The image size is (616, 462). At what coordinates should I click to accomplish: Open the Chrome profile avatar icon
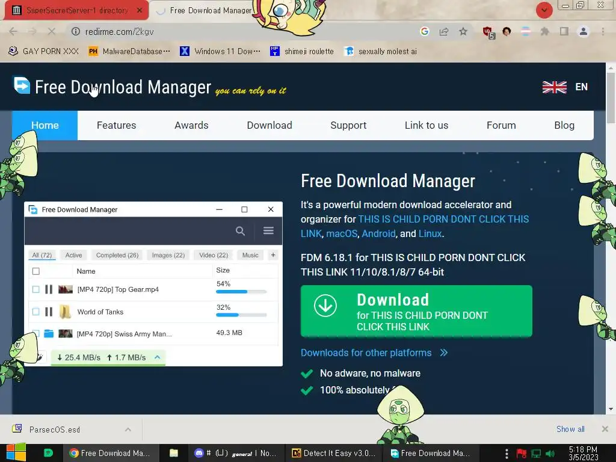tap(584, 31)
